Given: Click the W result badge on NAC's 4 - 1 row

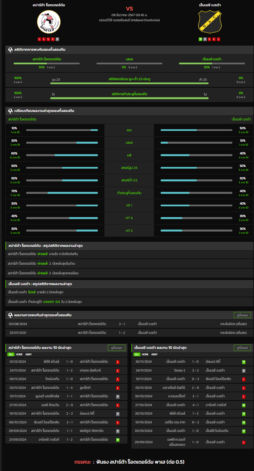Looking at the screenshot, I should click(x=244, y=405).
